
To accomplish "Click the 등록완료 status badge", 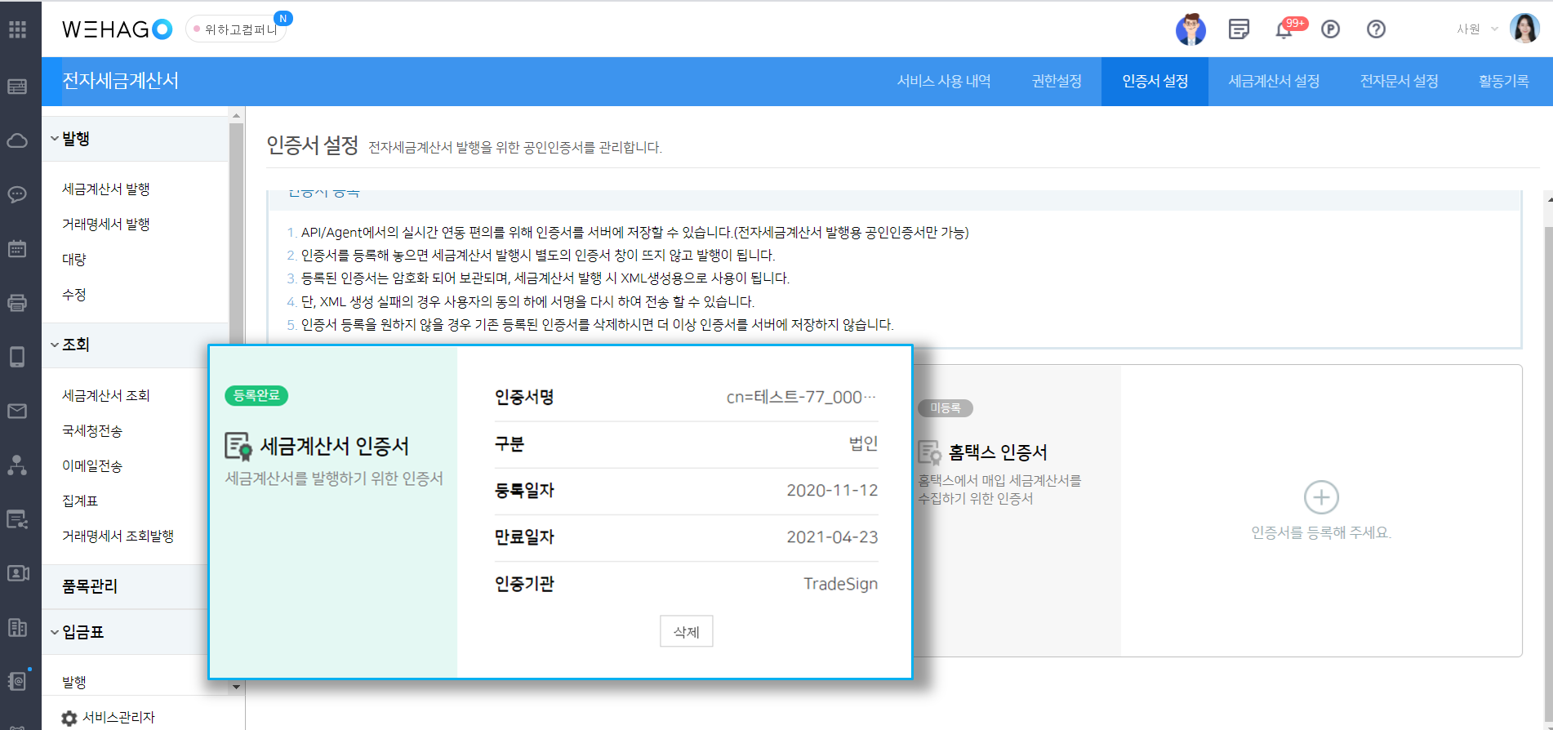I will coord(256,395).
